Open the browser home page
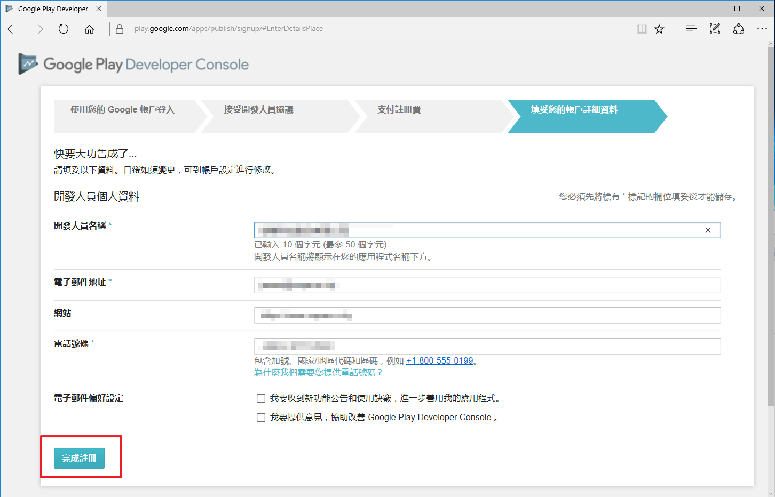This screenshot has width=775, height=497. coord(89,29)
